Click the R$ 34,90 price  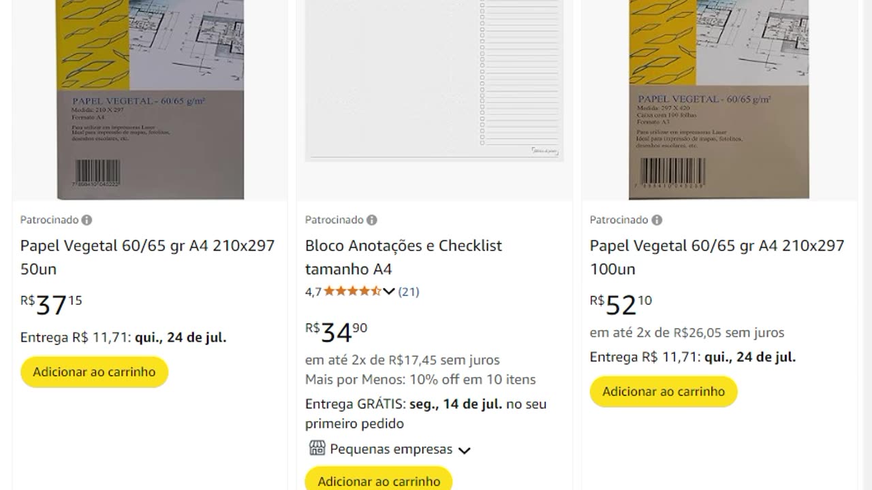pyautogui.click(x=336, y=332)
